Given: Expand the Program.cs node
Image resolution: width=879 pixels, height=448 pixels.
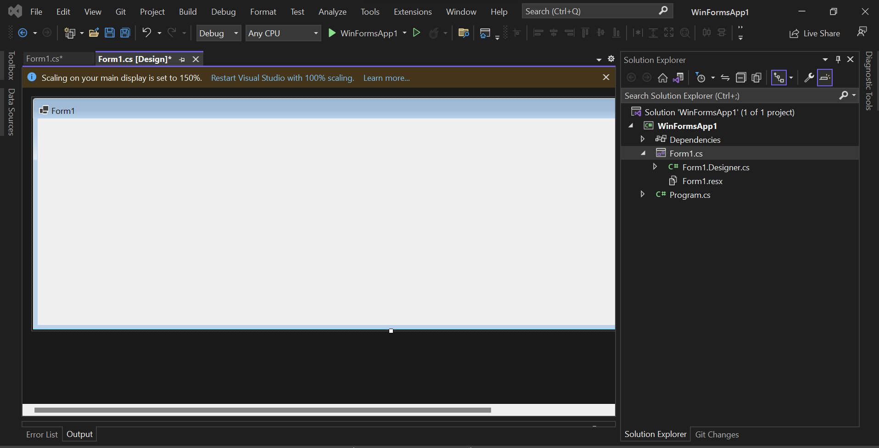Looking at the screenshot, I should tap(643, 194).
